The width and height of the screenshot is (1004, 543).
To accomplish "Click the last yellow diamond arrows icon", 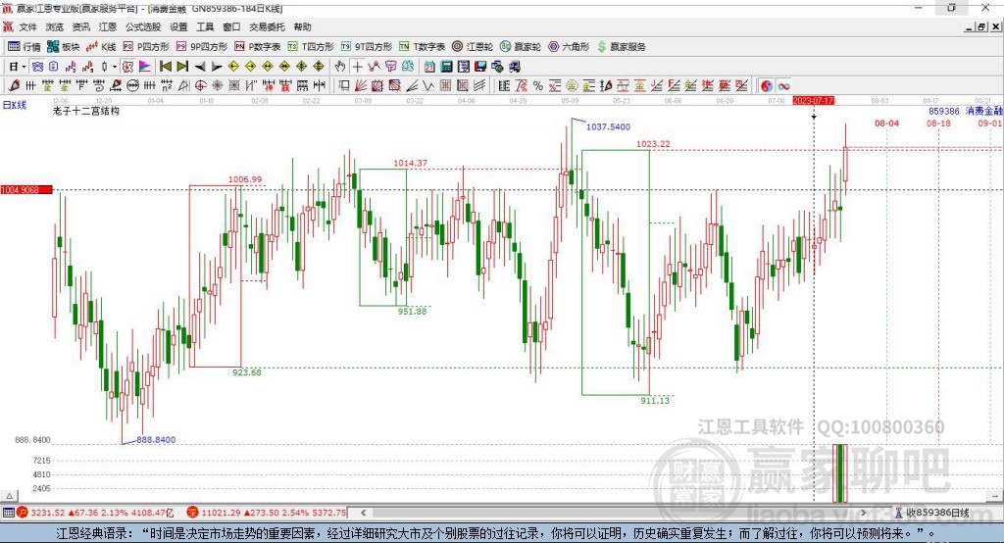I will [319, 67].
